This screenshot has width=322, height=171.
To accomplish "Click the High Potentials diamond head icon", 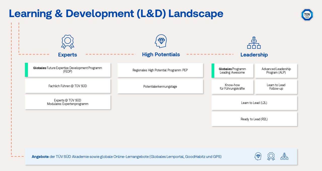I will 161,41.
